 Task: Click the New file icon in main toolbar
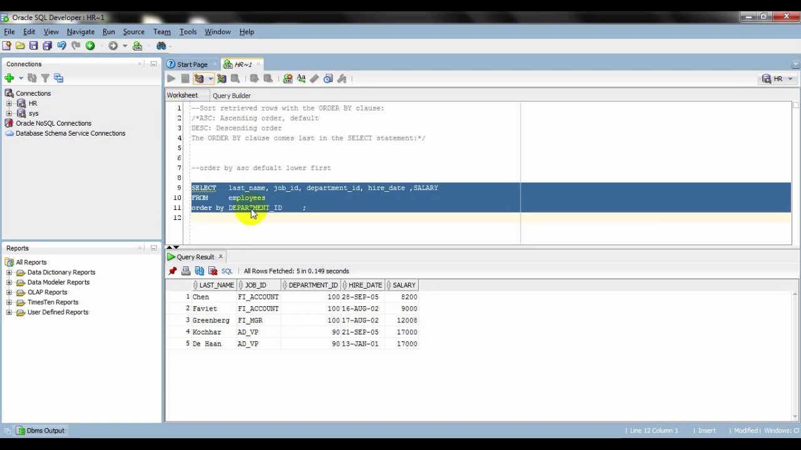7,46
